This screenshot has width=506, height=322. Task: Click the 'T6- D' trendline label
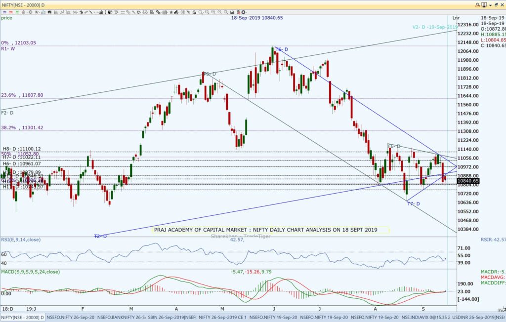pyautogui.click(x=282, y=49)
